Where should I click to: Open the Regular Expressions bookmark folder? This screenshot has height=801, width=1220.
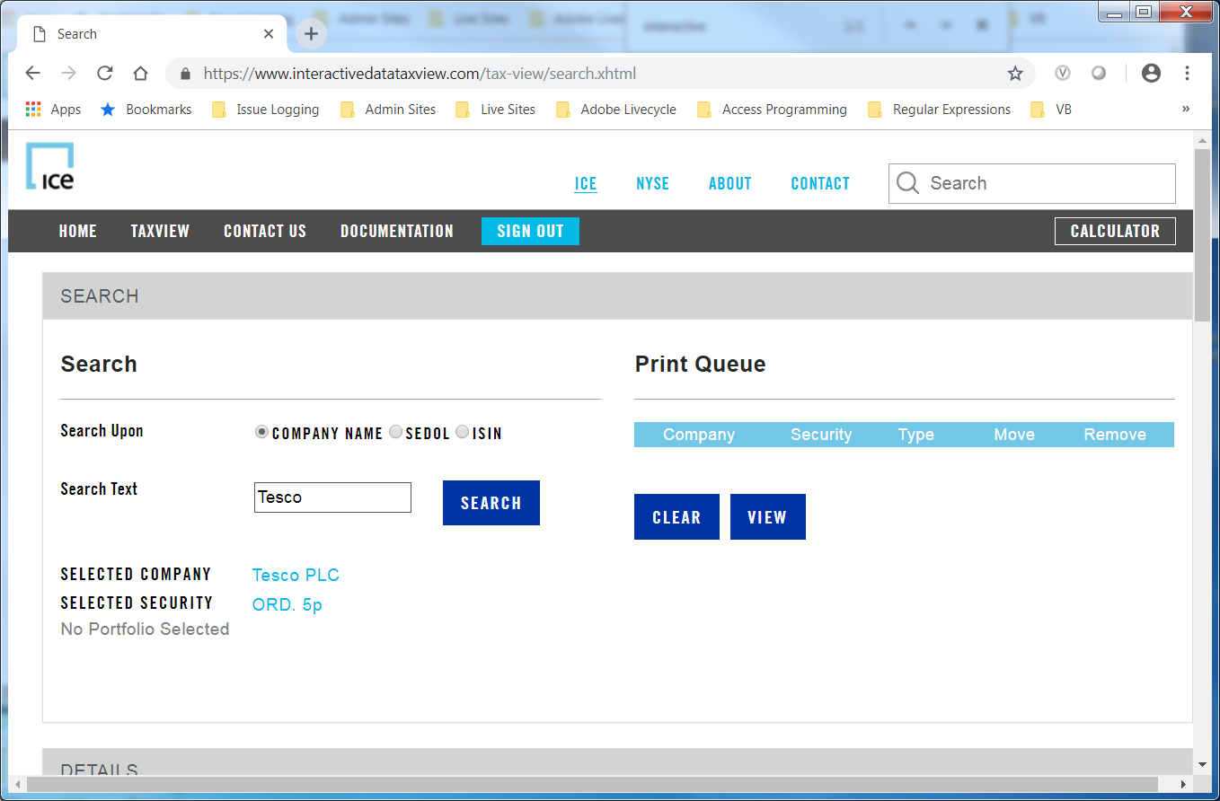939,110
